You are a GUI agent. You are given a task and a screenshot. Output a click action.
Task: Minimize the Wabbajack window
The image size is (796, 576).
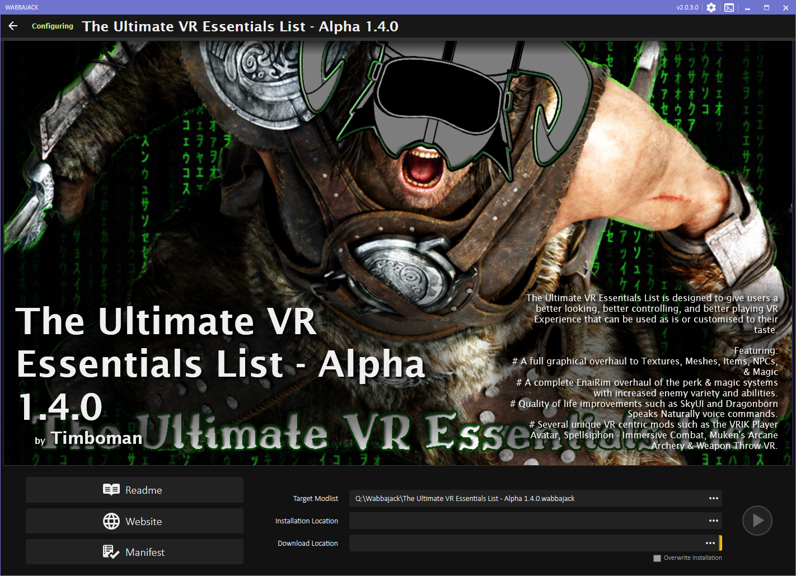pyautogui.click(x=747, y=7)
